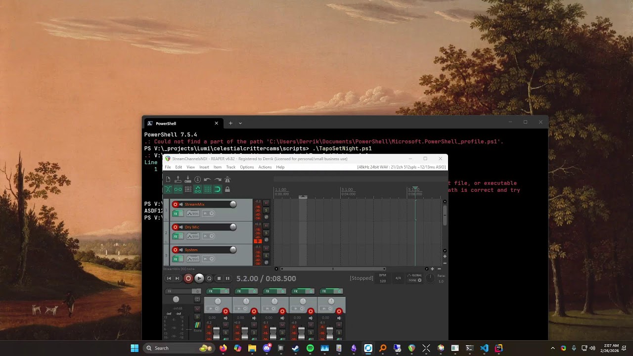Screen dimensions: 633x356
Task: Click the Open project (upload arrow) toolbar icon
Action: [x=178, y=179]
